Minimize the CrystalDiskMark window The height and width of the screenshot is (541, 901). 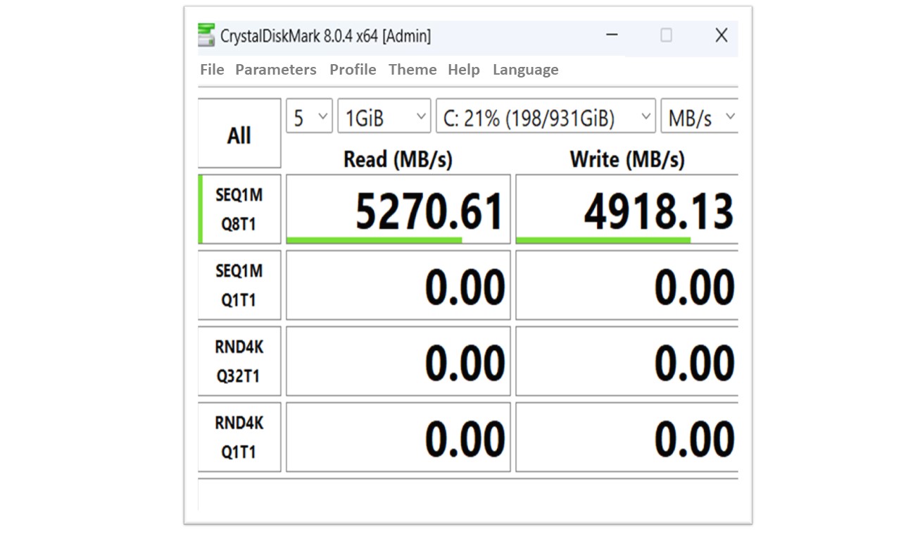pos(612,35)
